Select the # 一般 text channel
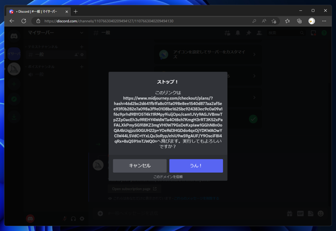336x231 pixels. [x=56, y=55]
